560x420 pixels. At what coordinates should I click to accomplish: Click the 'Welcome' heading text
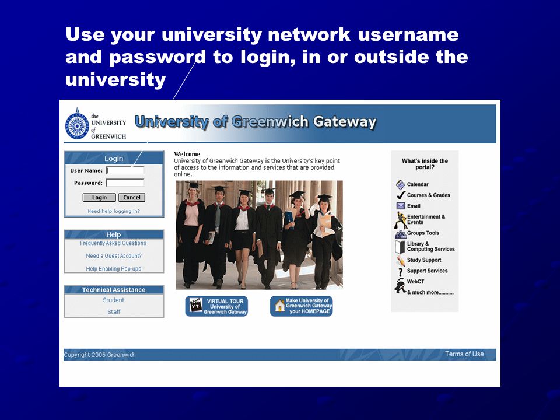pos(187,154)
